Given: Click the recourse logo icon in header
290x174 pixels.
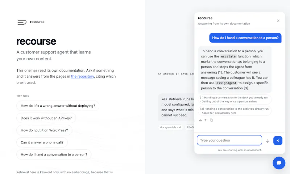Looking at the screenshot, I should pos(22,22).
